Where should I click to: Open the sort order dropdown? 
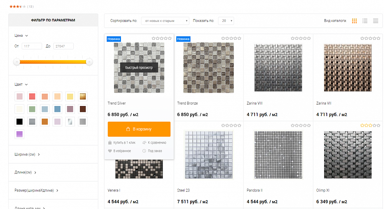pyautogui.click(x=165, y=21)
